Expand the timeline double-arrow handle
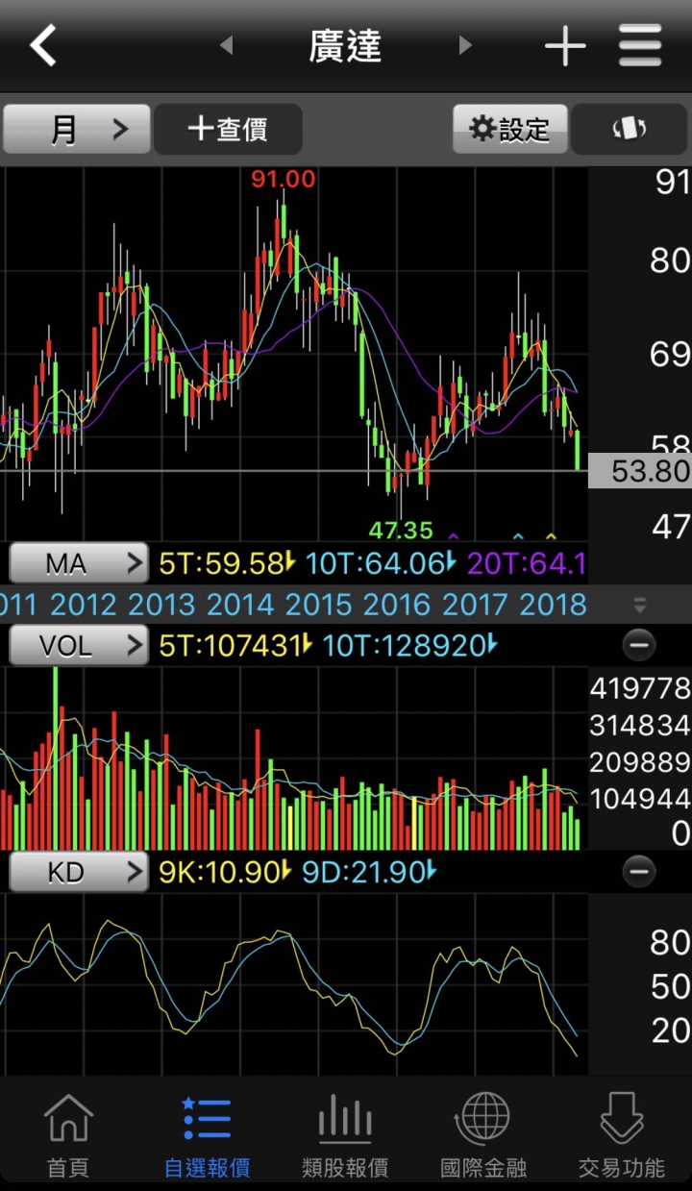 (x=640, y=605)
